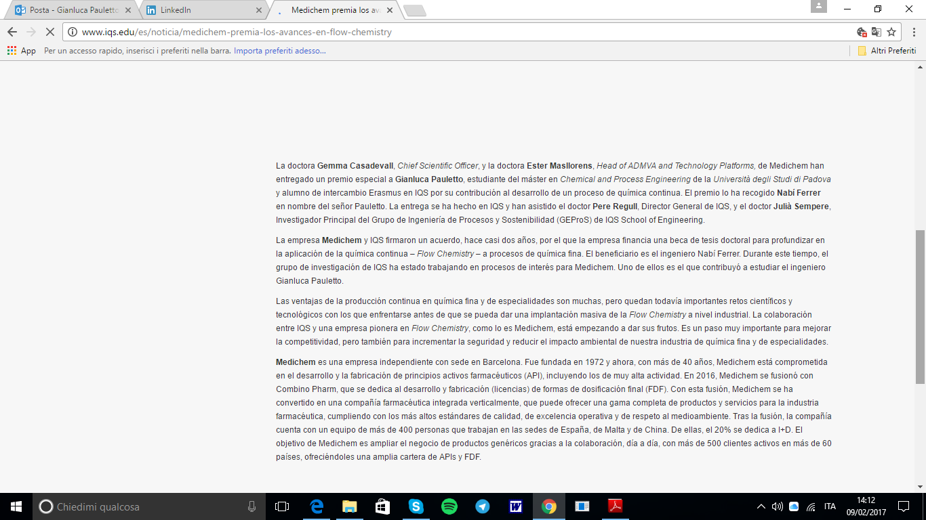Click the name 'Nabí Ferrer' in bold

(799, 193)
